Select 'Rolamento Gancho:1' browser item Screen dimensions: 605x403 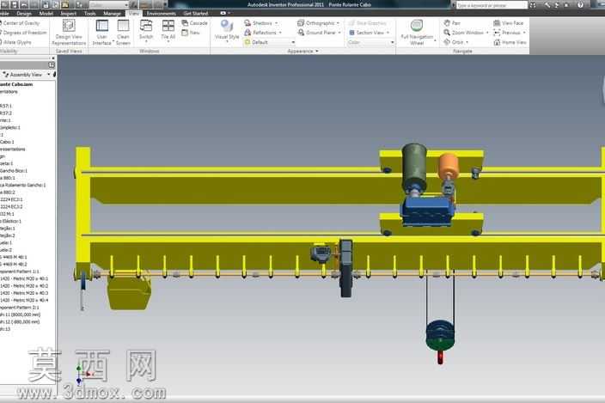coord(23,185)
